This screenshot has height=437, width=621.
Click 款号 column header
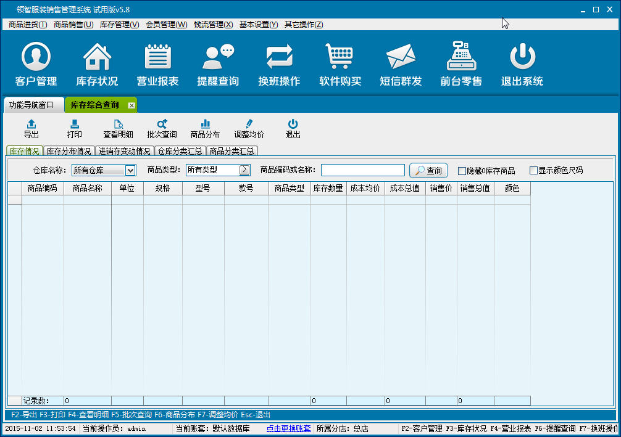(x=246, y=188)
